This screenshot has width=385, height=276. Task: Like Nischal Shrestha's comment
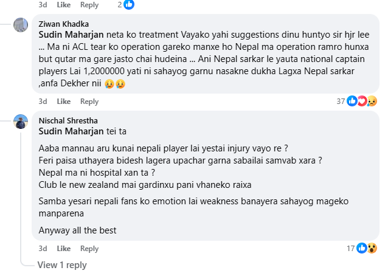(x=64, y=249)
